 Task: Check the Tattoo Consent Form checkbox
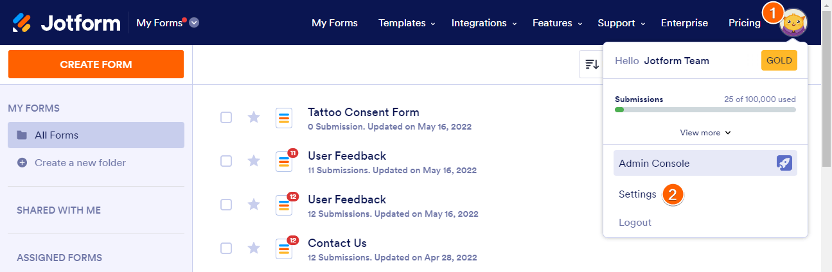[x=226, y=117]
